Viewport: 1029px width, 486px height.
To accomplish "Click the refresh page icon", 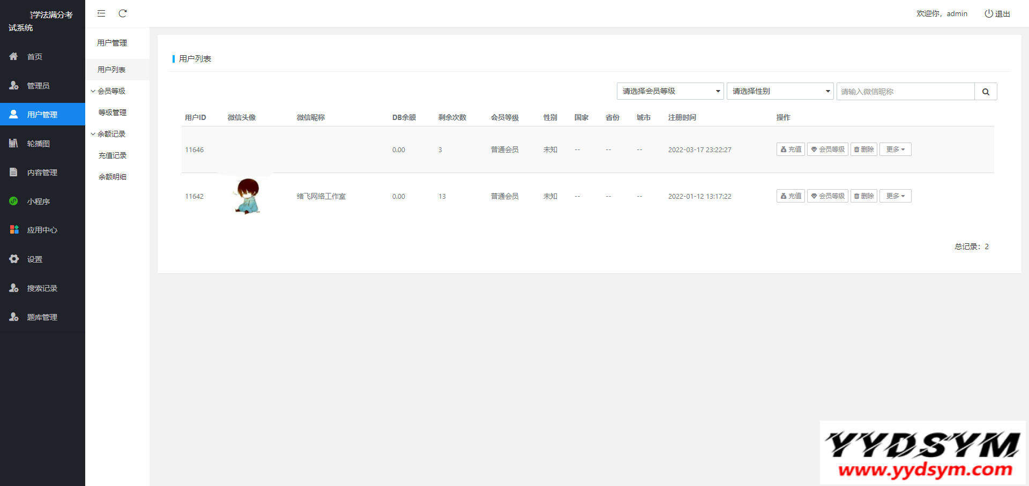I will click(123, 13).
